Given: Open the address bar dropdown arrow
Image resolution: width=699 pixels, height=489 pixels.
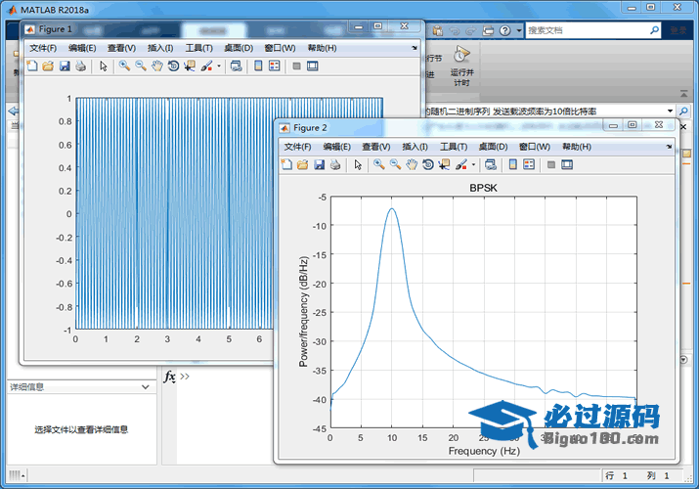Looking at the screenshot, I should tap(670, 111).
